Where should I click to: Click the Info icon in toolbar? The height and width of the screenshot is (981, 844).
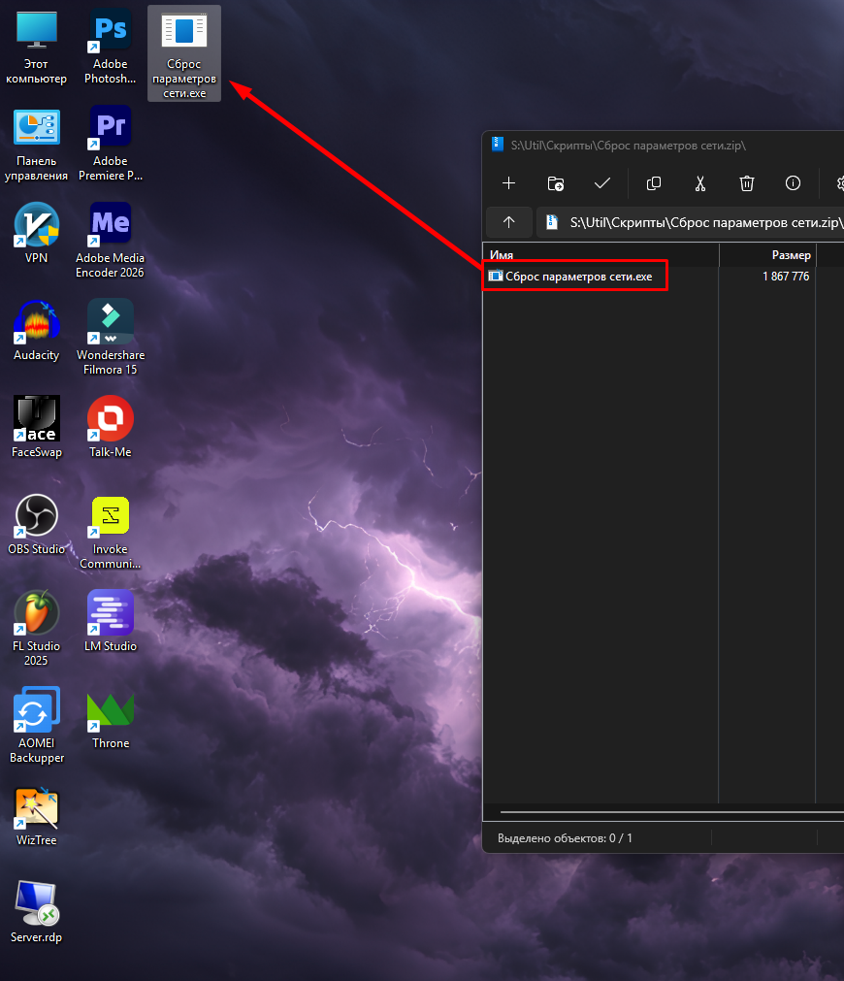tap(793, 183)
